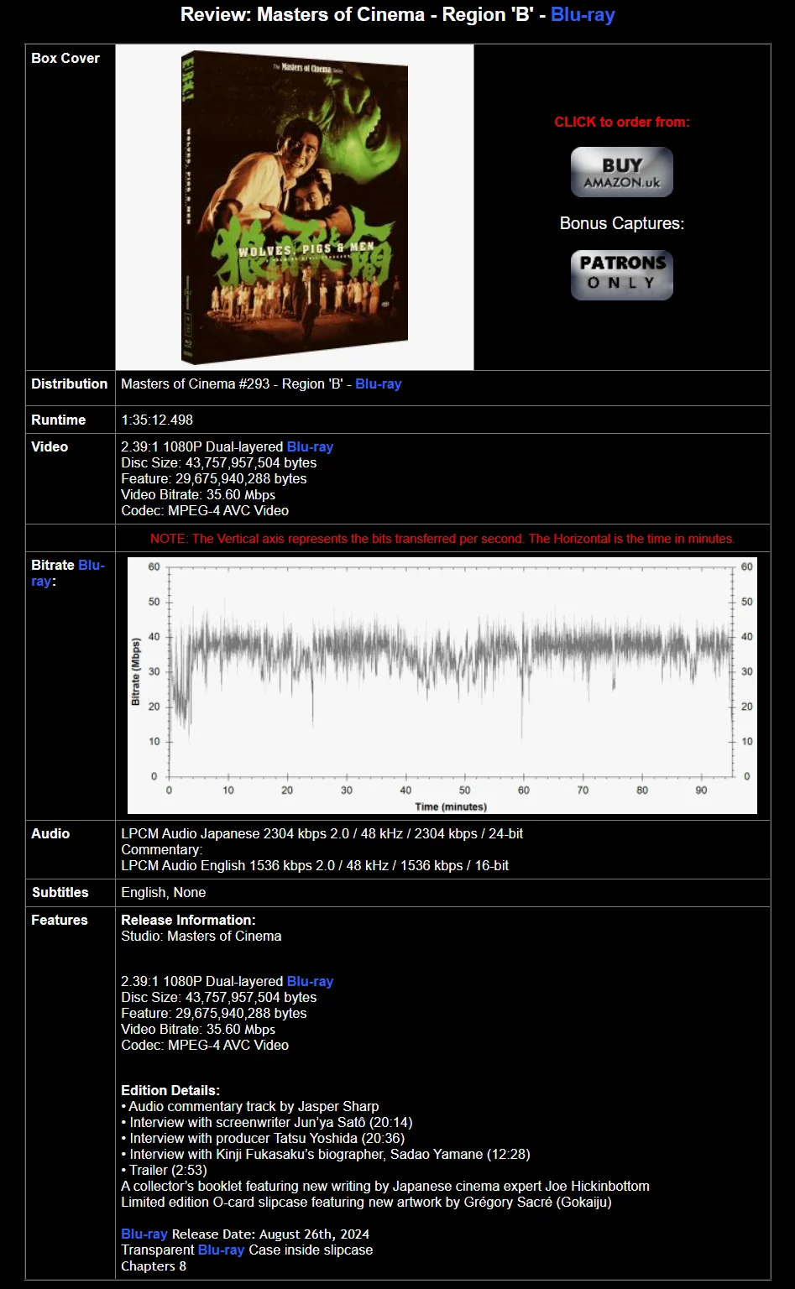
Task: Select the 'Box Cover' row label
Action: pos(65,58)
